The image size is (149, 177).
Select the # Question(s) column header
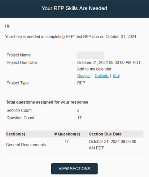67,134
